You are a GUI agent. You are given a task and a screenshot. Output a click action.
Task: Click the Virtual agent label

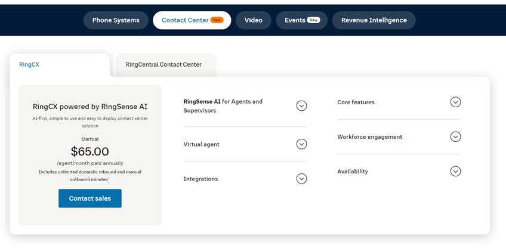(201, 144)
